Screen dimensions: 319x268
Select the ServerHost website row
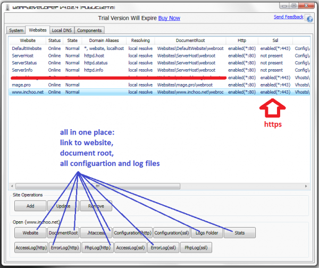159,56
